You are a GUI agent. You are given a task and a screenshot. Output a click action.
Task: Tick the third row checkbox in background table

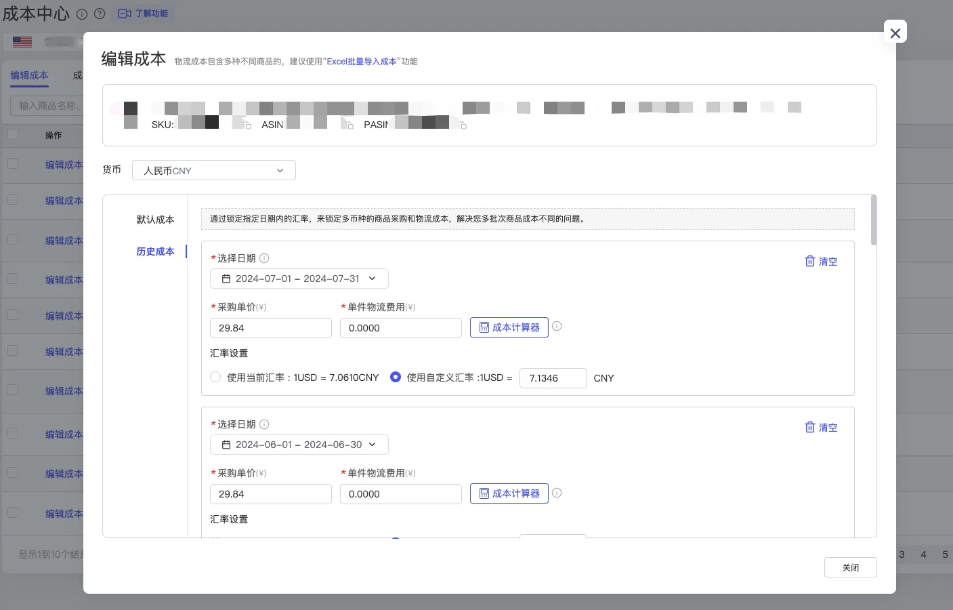point(13,239)
